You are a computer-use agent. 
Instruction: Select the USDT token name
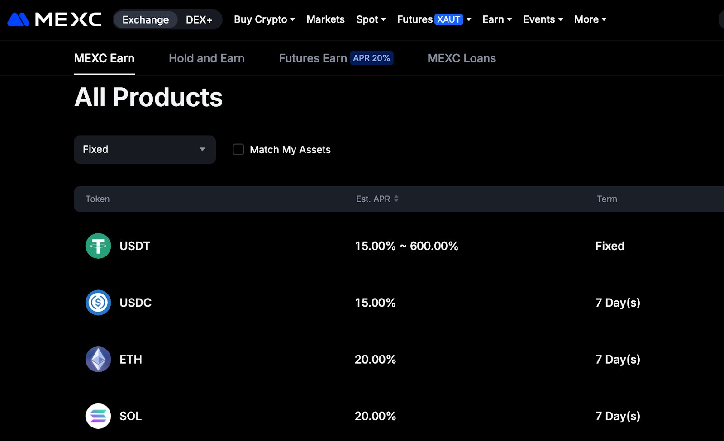(135, 246)
